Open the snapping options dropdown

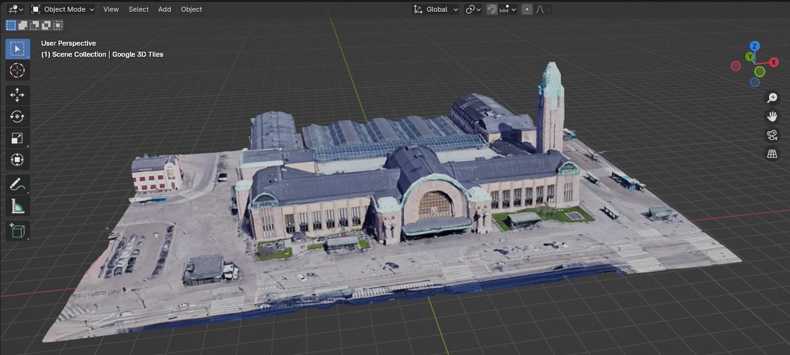point(507,9)
